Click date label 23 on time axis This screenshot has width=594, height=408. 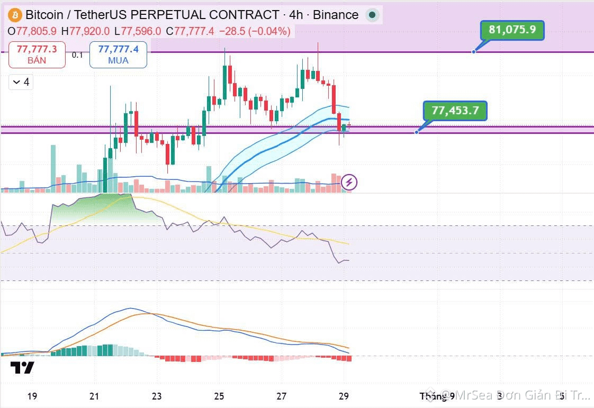coord(157,396)
